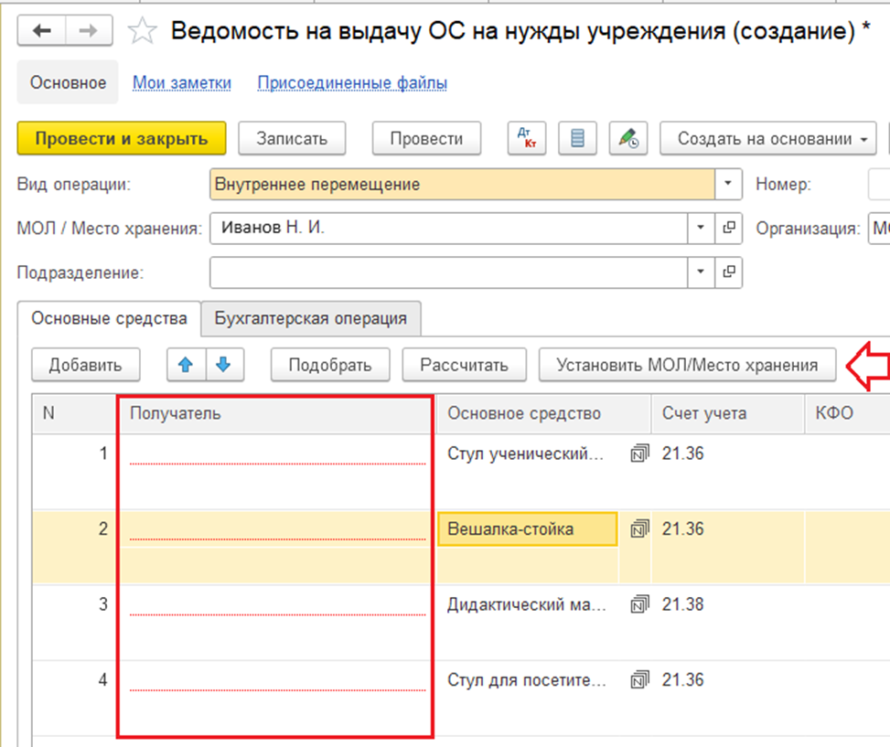The image size is (890, 747).
Task: Expand the МОЛ / Место хранения dropdown
Action: click(701, 228)
